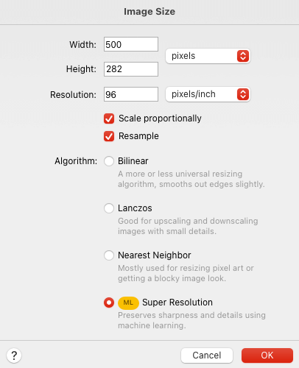Confirm with the red OK button

267,355
